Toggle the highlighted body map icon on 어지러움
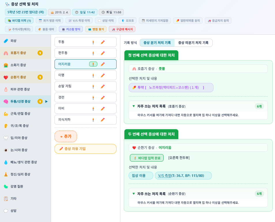Viewport: 275px width, 222px height. pos(93,64)
